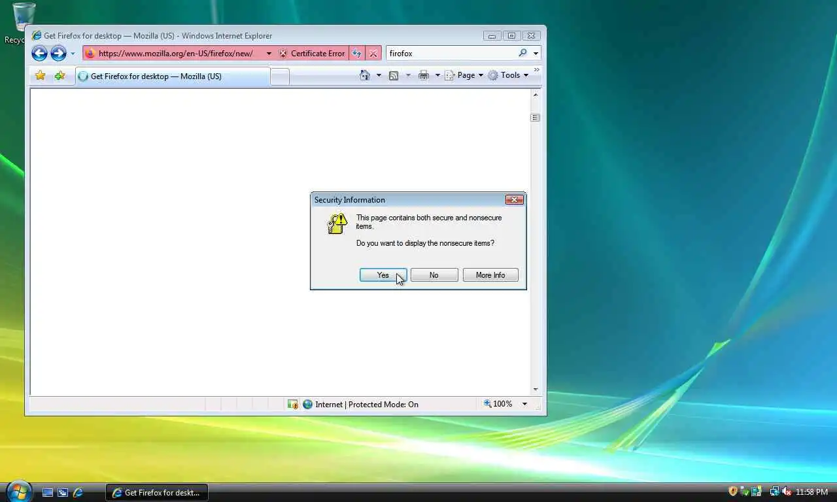Click Switch between windows quick launch icon
Screen dimensions: 837x502
pyautogui.click(x=63, y=493)
